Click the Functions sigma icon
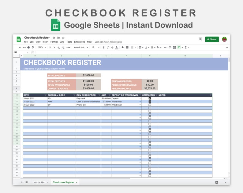The width and height of the screenshot is (243, 193). coord(185,47)
